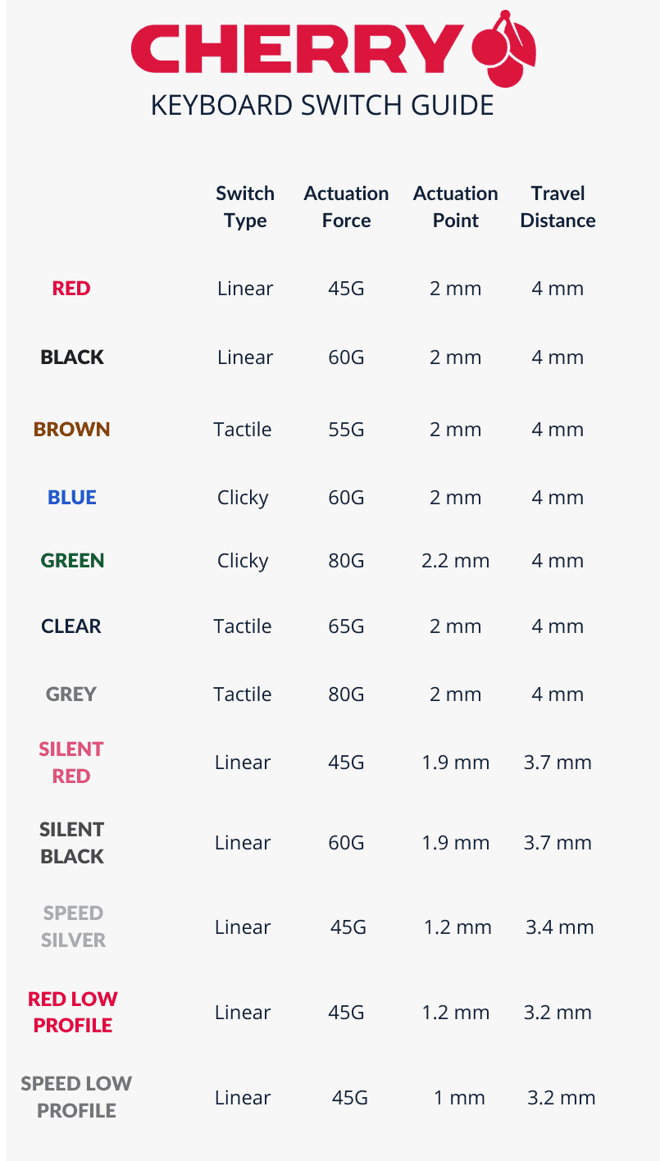The width and height of the screenshot is (660, 1161).
Task: Click the SPEED LOW PROFILE label
Action: (x=76, y=1097)
